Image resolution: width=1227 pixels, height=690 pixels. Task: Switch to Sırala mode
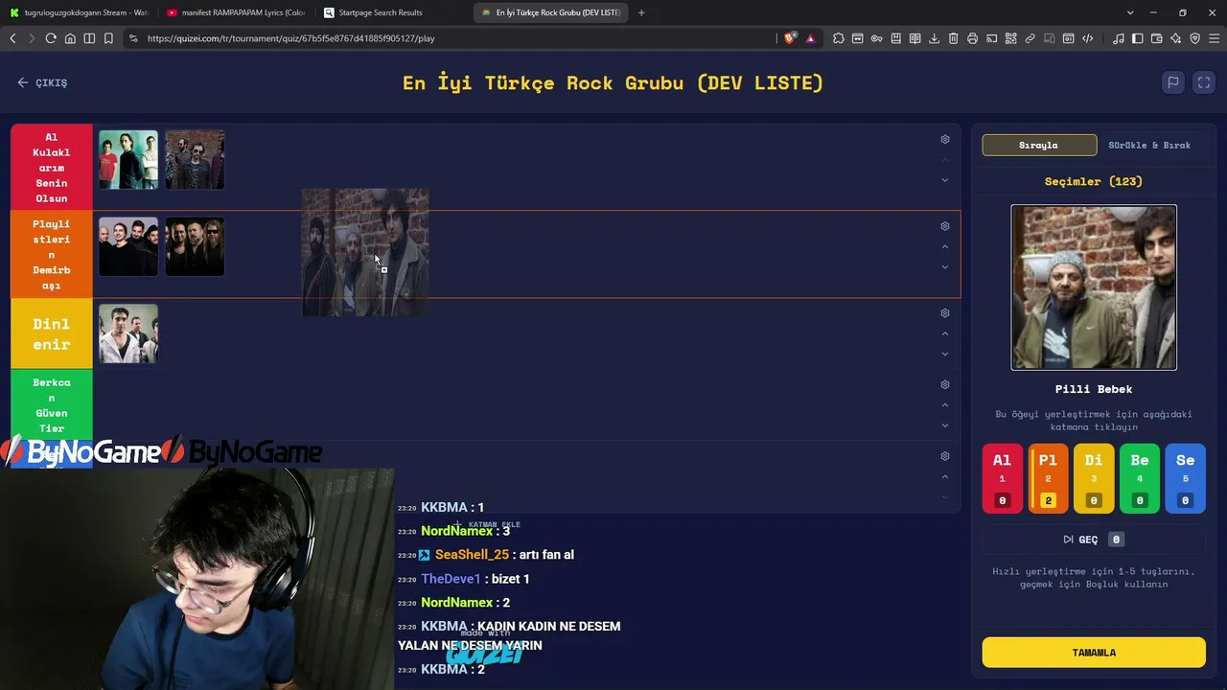click(1039, 145)
